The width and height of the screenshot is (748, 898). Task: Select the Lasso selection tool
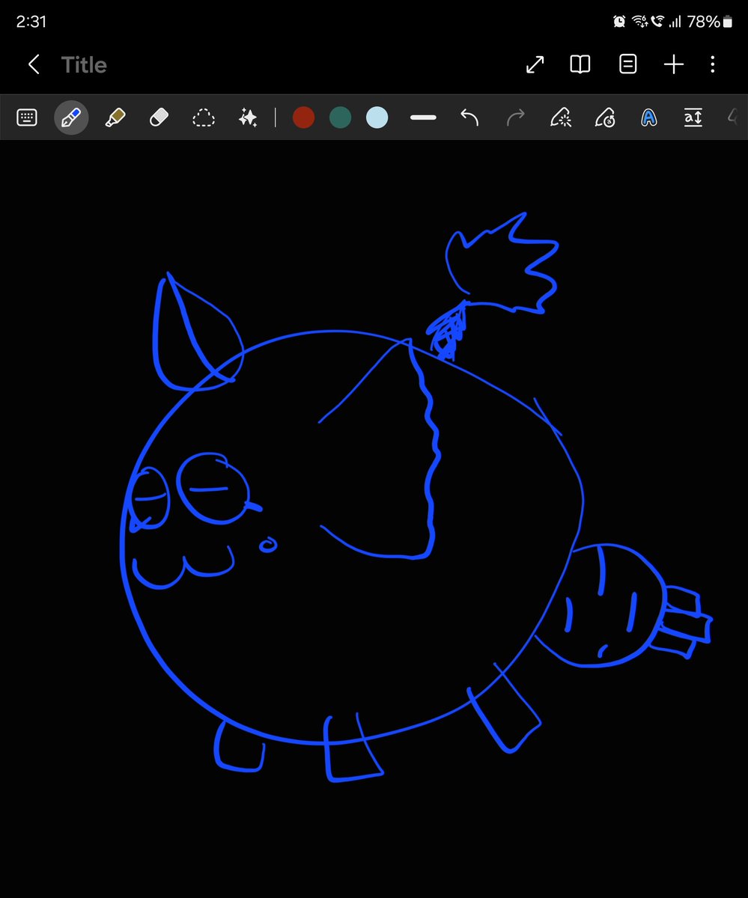(203, 117)
